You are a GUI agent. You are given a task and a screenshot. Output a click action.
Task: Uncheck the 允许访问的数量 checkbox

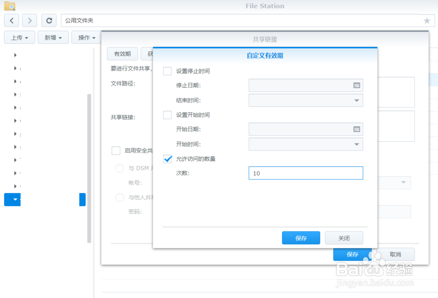(x=167, y=159)
